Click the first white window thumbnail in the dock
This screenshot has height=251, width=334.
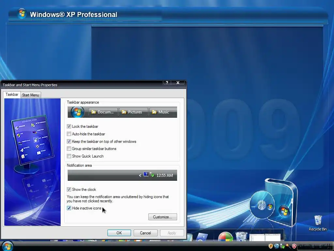coord(257,237)
